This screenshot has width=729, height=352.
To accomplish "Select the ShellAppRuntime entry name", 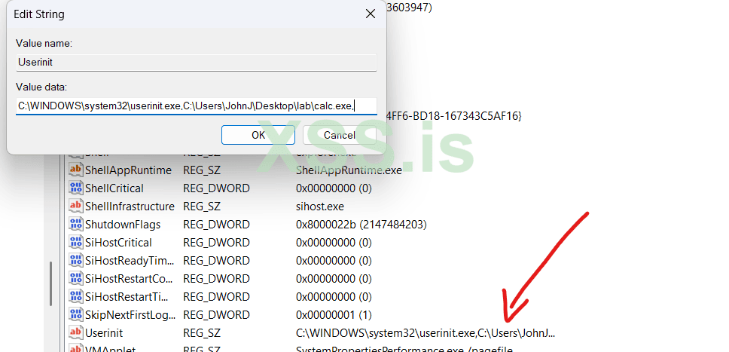I will [128, 170].
